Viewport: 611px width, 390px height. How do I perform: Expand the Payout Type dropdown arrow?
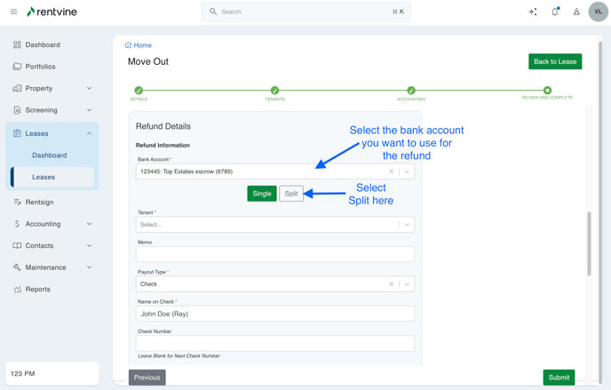click(407, 284)
